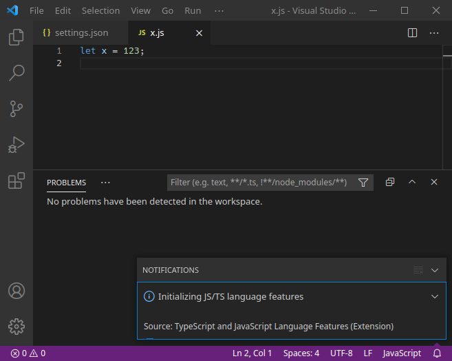Select the PROBLEMS panel tab
The height and width of the screenshot is (361, 452).
pos(66,183)
